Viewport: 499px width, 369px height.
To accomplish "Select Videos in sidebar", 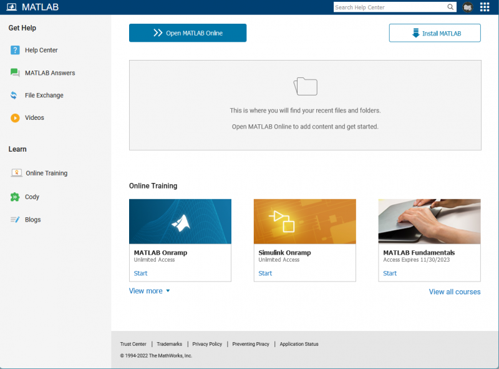I will click(34, 117).
